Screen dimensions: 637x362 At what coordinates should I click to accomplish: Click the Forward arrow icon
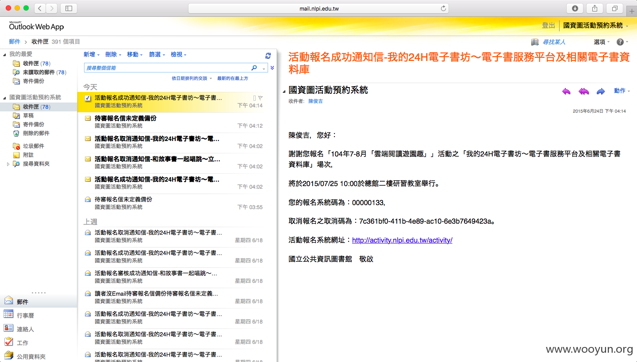pos(600,91)
